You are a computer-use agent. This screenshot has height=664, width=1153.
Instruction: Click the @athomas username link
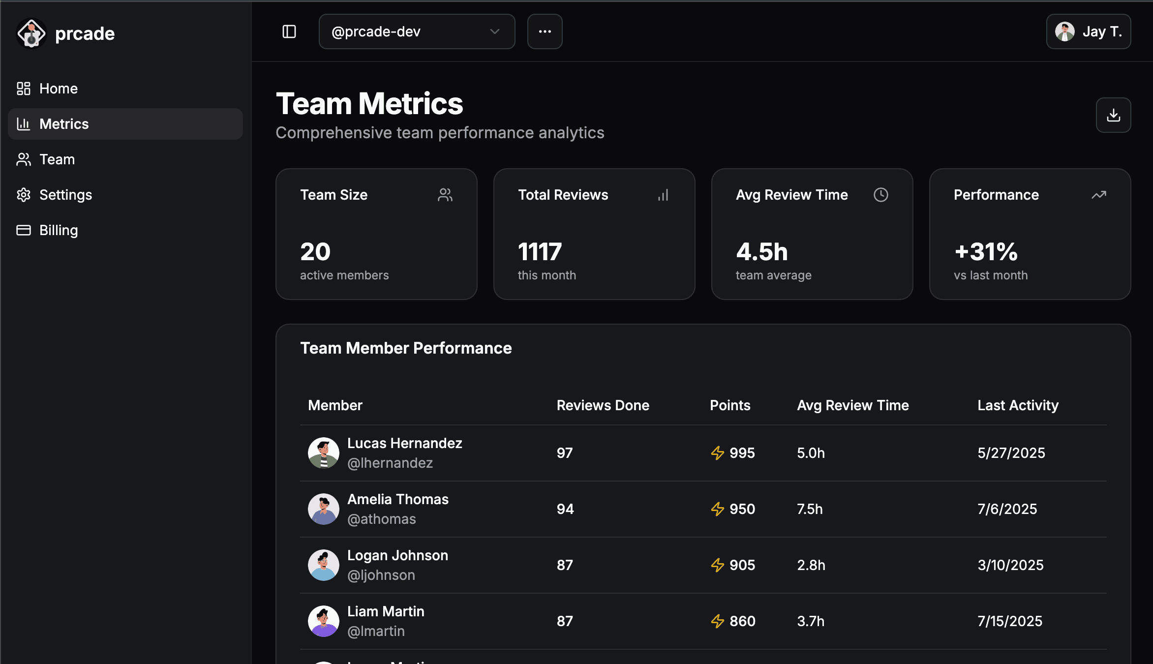tap(381, 519)
